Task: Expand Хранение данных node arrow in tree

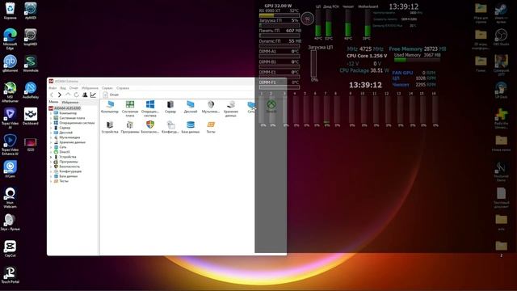Action: pyautogui.click(x=51, y=142)
